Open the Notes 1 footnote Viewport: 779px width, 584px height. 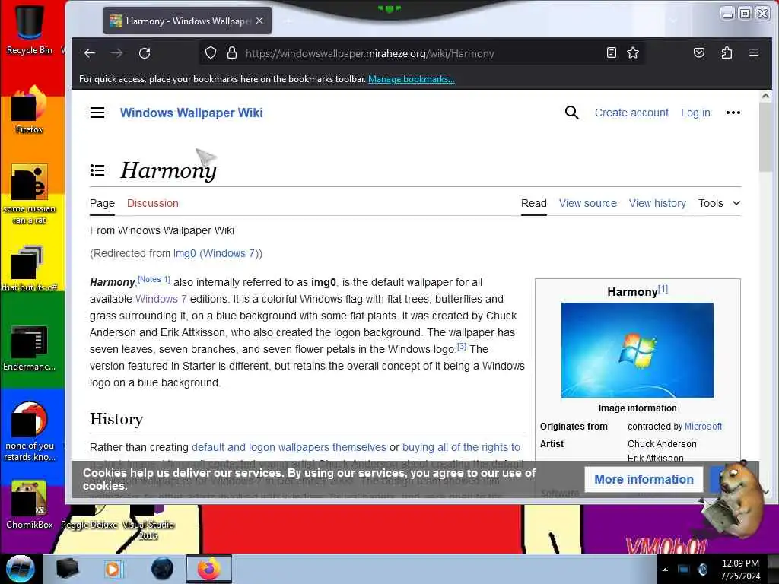154,280
